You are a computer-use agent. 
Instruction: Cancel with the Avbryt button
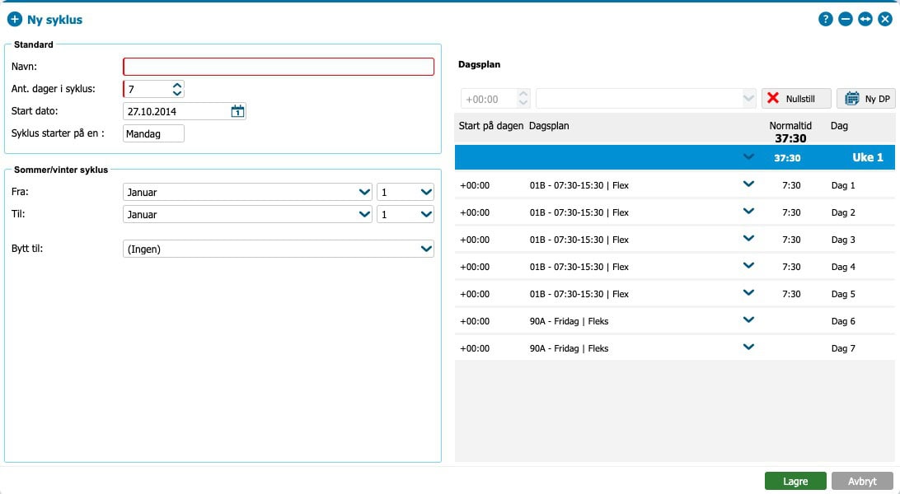coord(862,482)
